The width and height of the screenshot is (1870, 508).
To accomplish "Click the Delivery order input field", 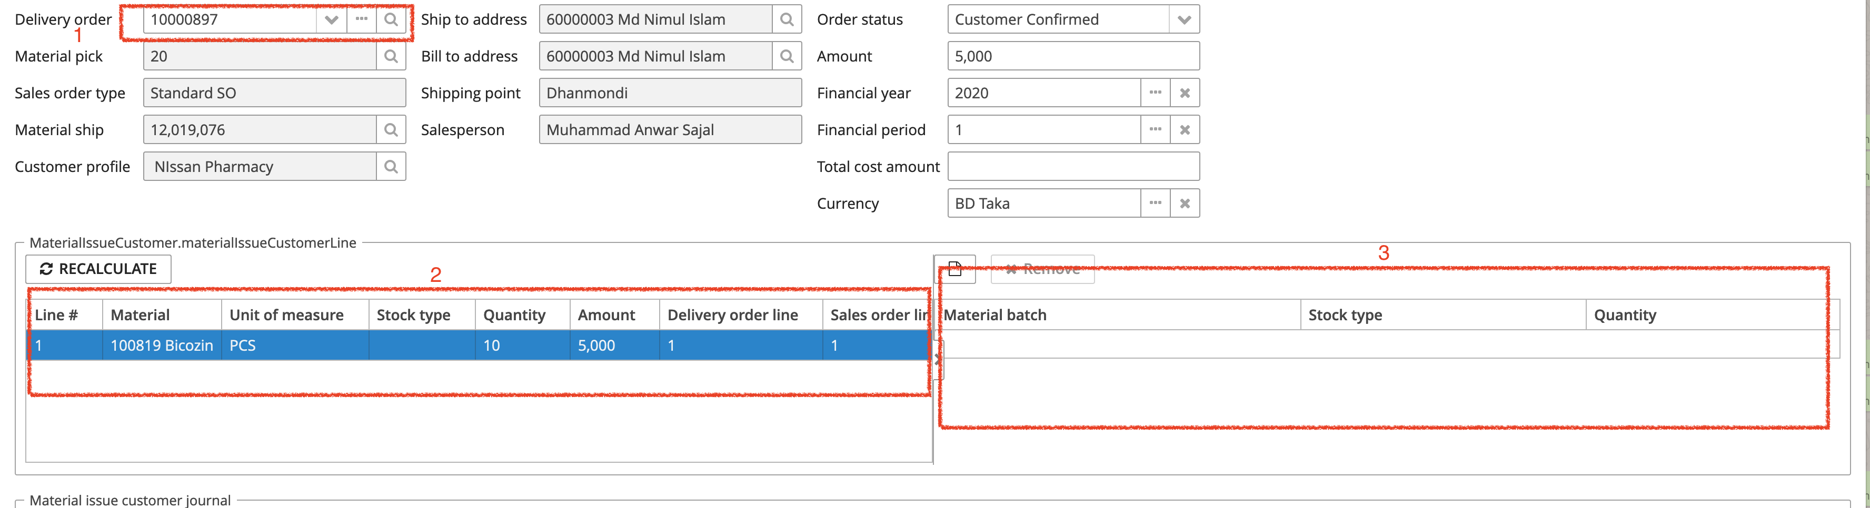I will pos(230,19).
